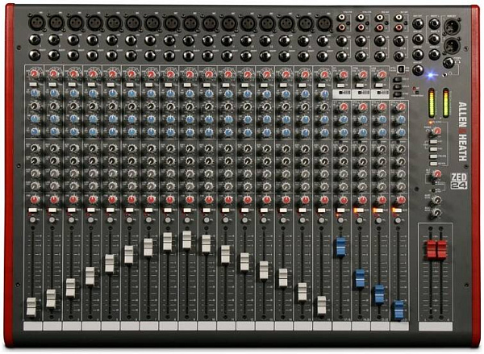Toggle channel 1 switch below gain knob

pyautogui.click(x=33, y=84)
